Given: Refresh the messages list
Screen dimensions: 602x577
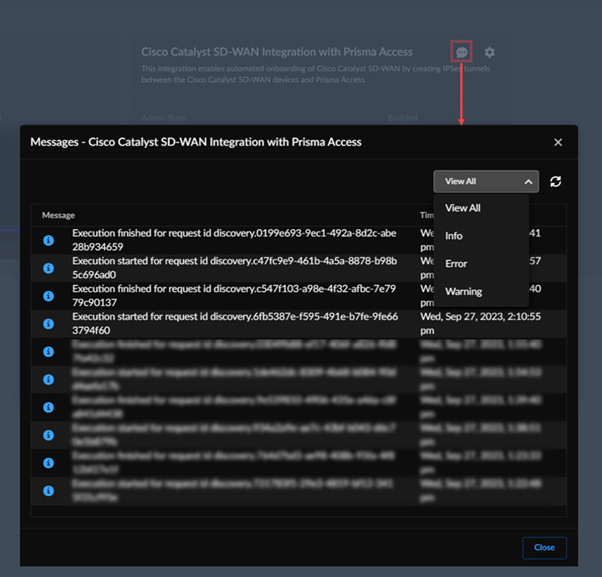Looking at the screenshot, I should [555, 181].
